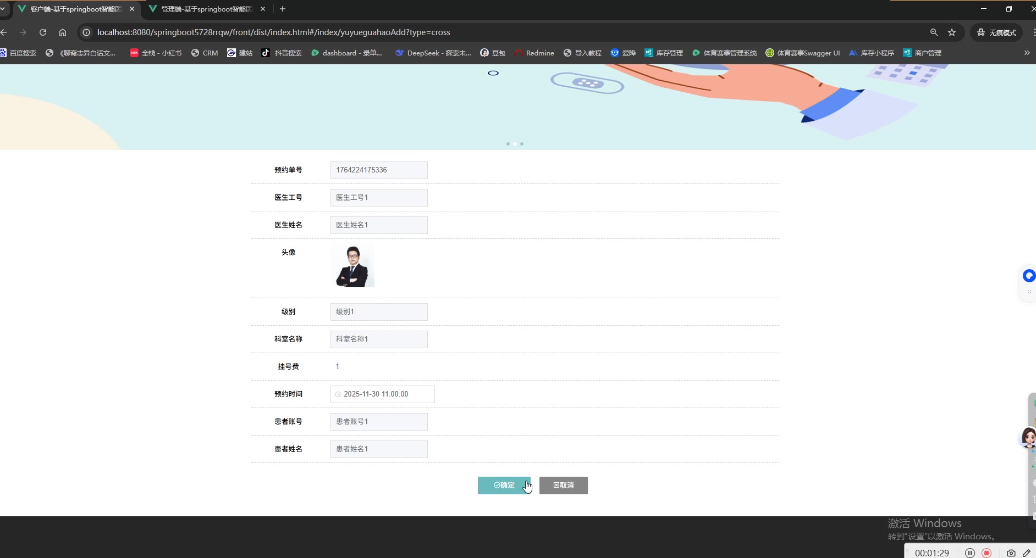This screenshot has width=1036, height=558.
Task: Pause the screen recording
Action: (x=970, y=553)
